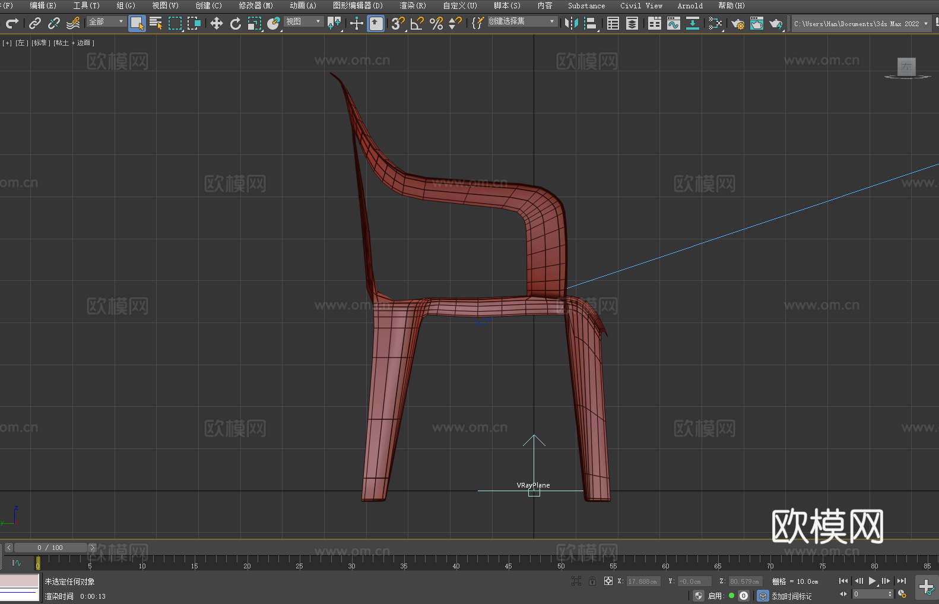Open the Rendered Frame Window icon
Viewport: 939px width, 604px height.
(757, 23)
